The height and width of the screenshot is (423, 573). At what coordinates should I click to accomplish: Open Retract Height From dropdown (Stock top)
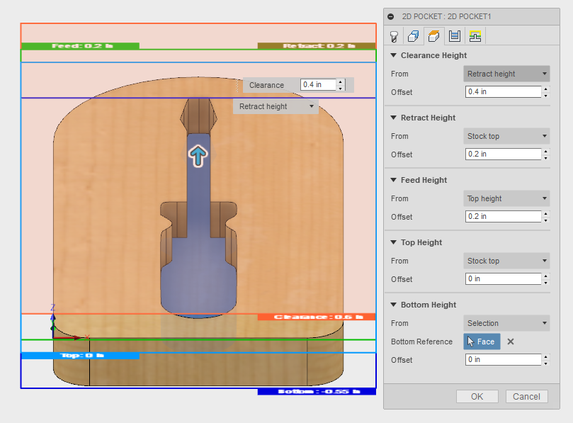506,136
